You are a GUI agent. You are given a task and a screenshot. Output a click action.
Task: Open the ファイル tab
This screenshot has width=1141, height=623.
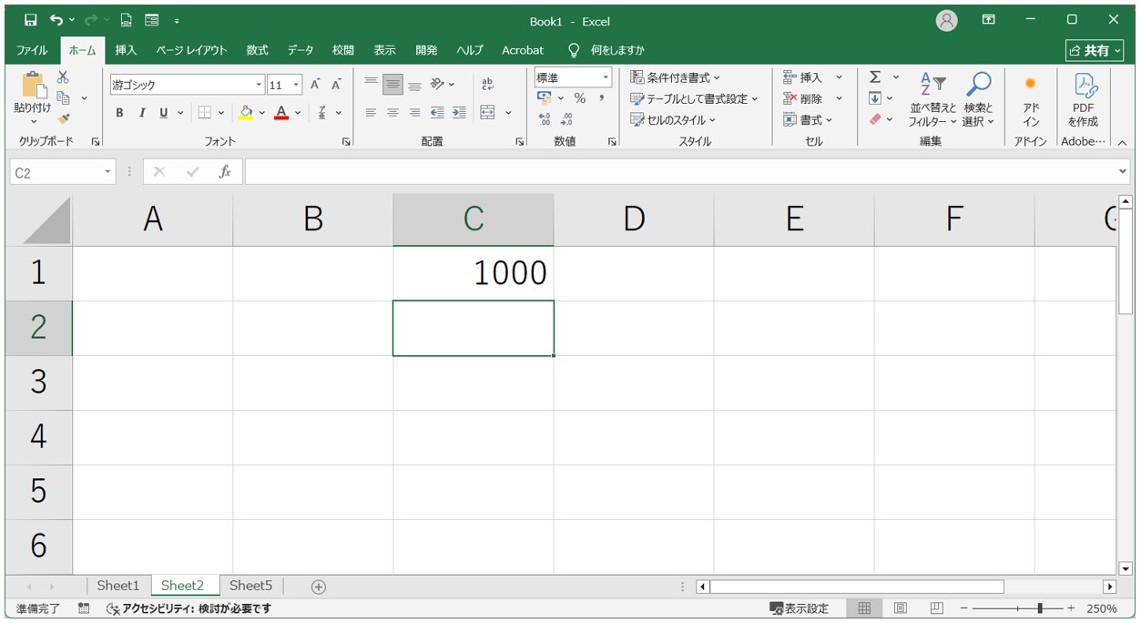[32, 50]
